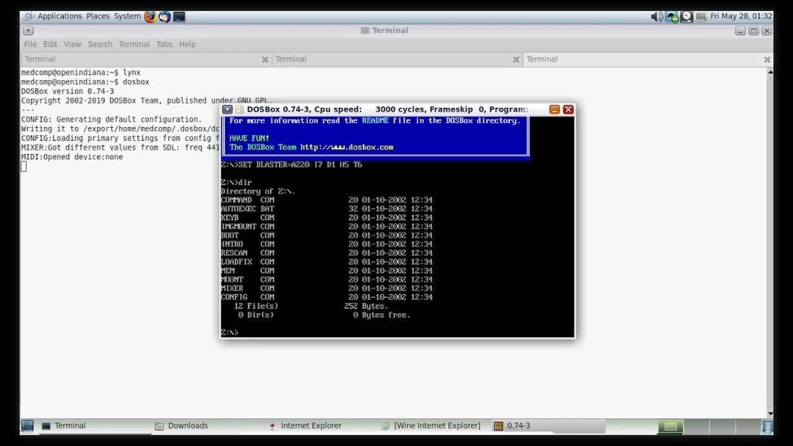Click the Z:\> prompt at the bottom of DOSBox

(x=229, y=333)
